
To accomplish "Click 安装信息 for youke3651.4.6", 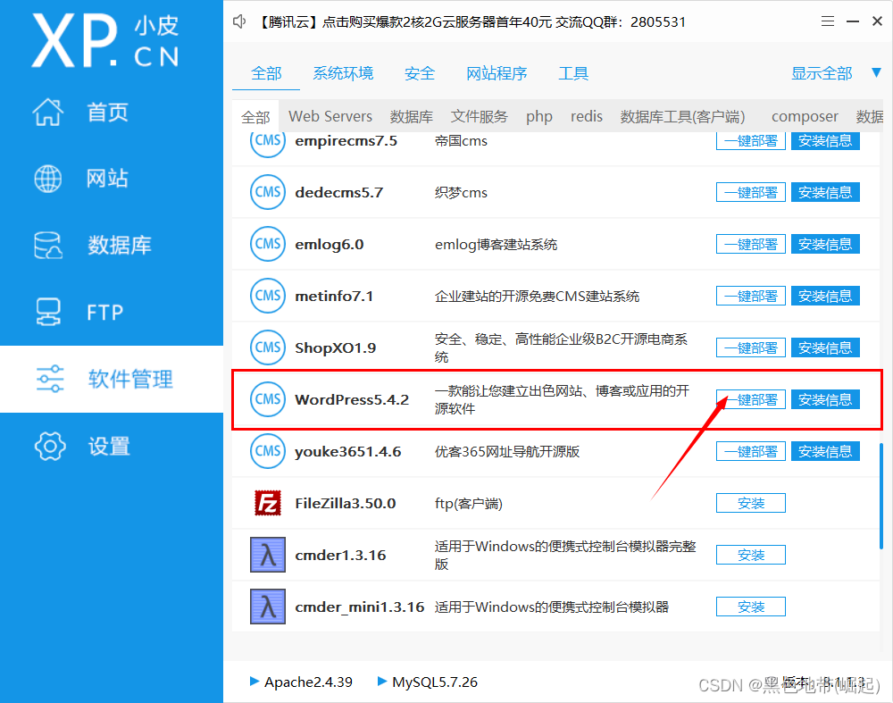I will coord(825,452).
